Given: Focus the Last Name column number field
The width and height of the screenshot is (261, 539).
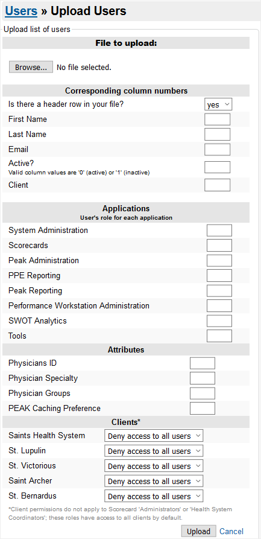Looking at the screenshot, I should click(x=218, y=135).
